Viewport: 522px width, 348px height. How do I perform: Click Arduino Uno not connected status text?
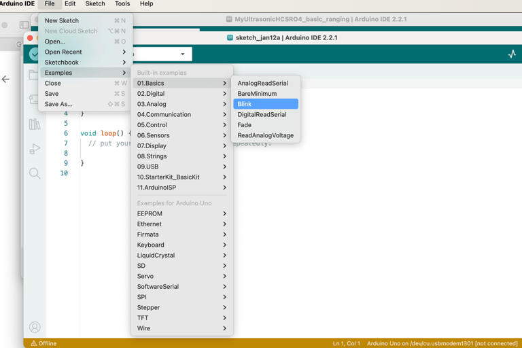tap(442, 343)
